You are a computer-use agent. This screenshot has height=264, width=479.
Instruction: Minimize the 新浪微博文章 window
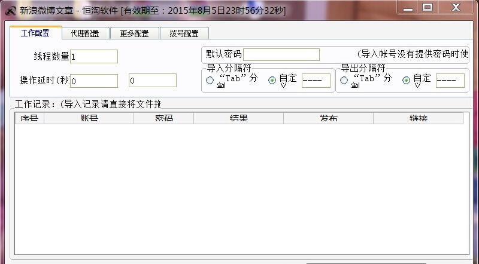coord(408,8)
